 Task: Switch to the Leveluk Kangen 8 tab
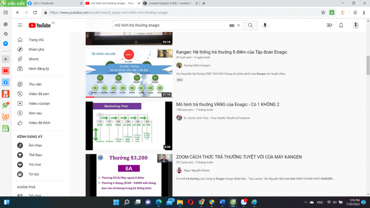(x=170, y=3)
